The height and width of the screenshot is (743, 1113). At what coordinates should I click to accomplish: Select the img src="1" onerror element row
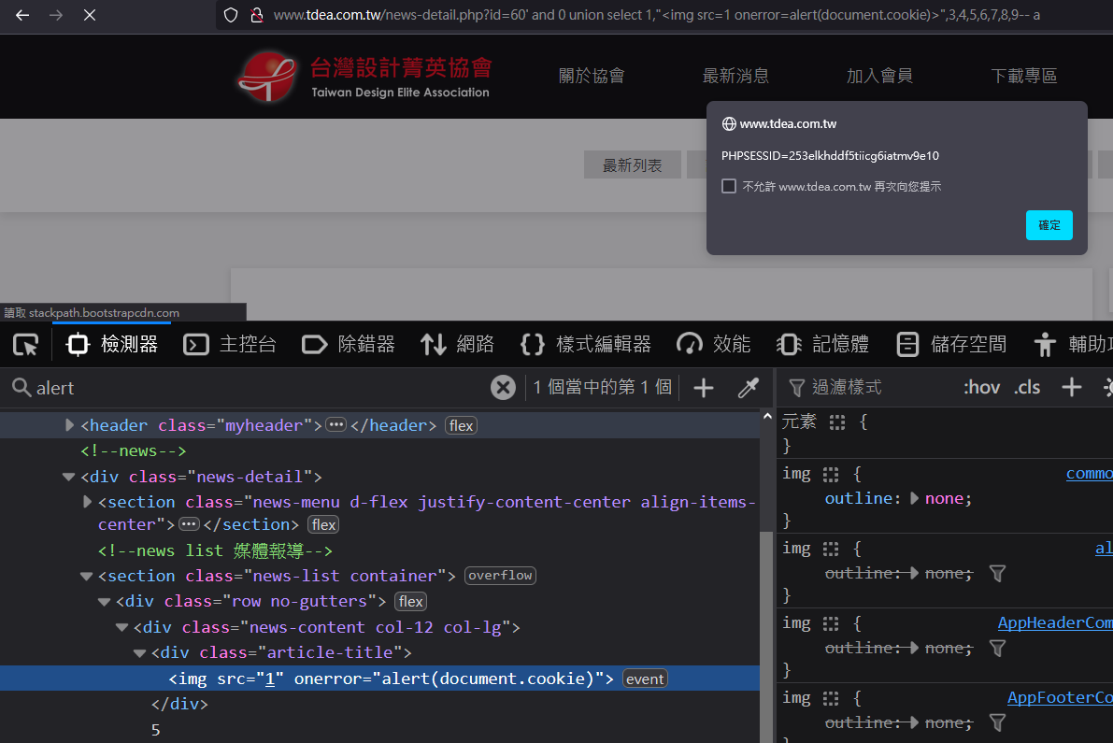coord(379,679)
